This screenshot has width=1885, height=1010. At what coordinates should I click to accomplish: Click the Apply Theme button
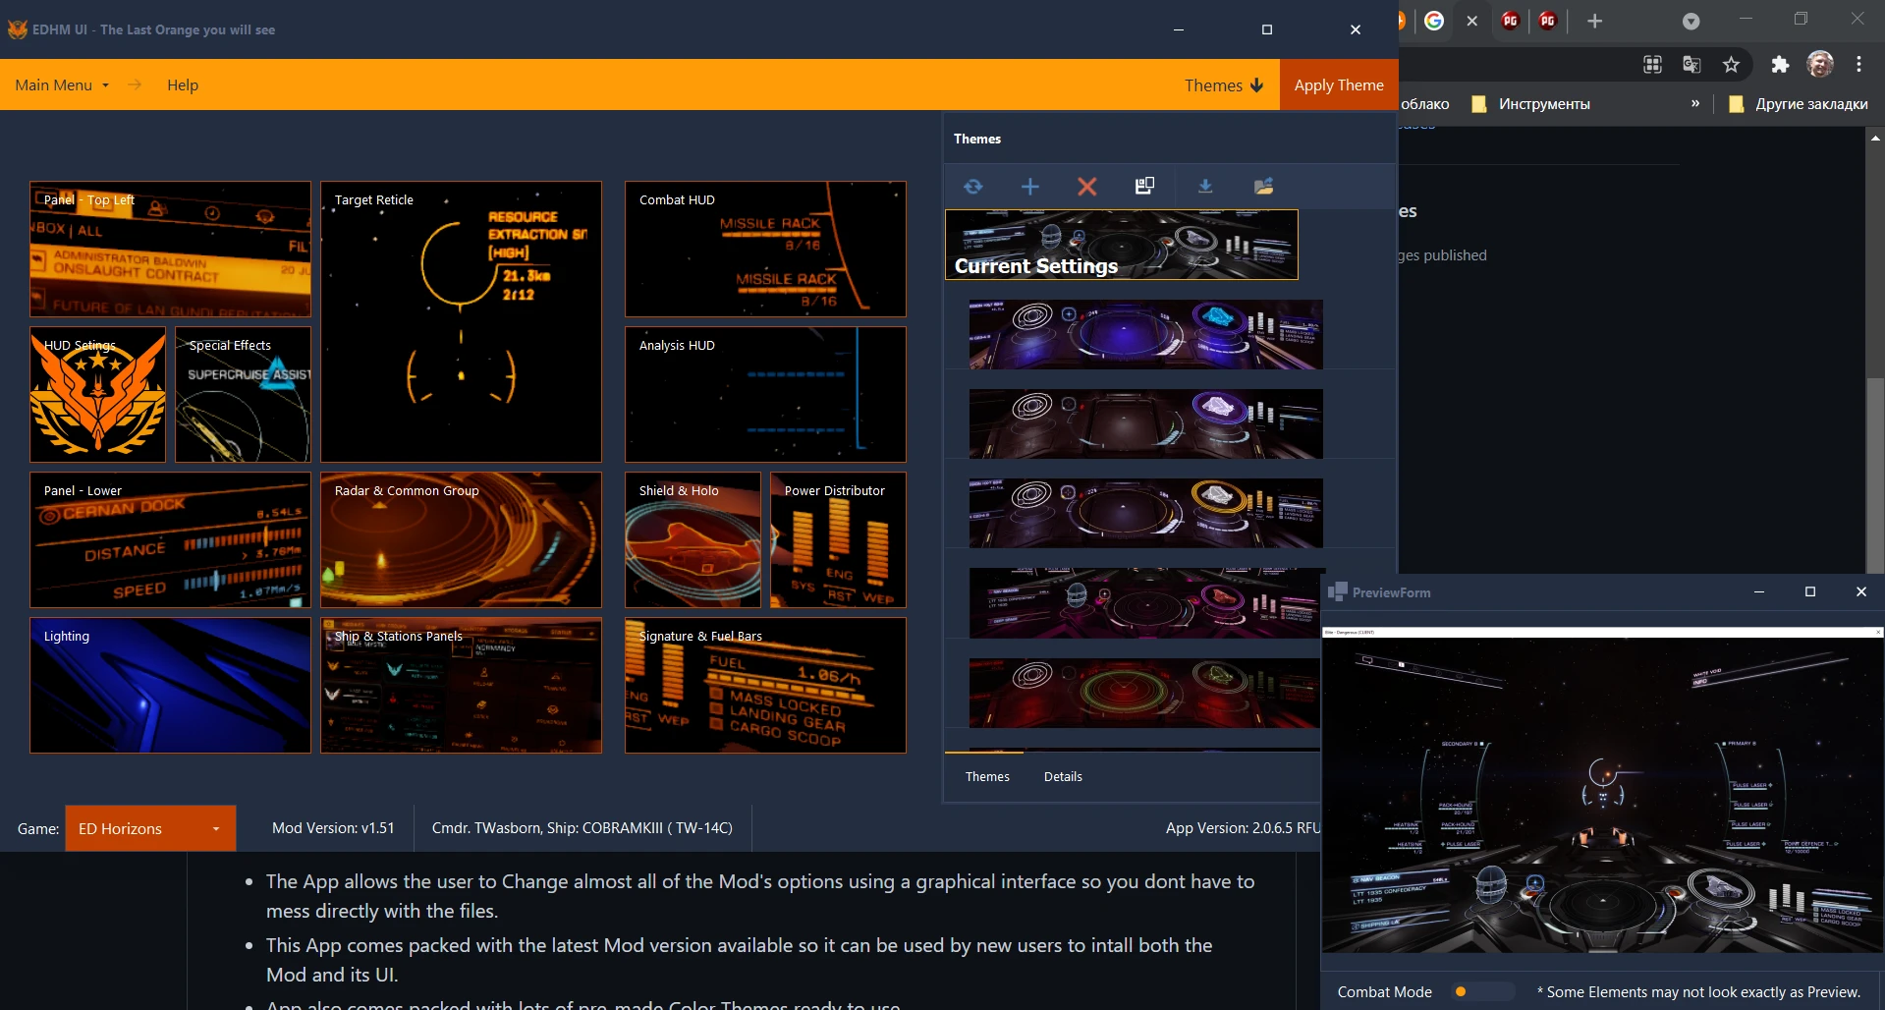(x=1338, y=84)
